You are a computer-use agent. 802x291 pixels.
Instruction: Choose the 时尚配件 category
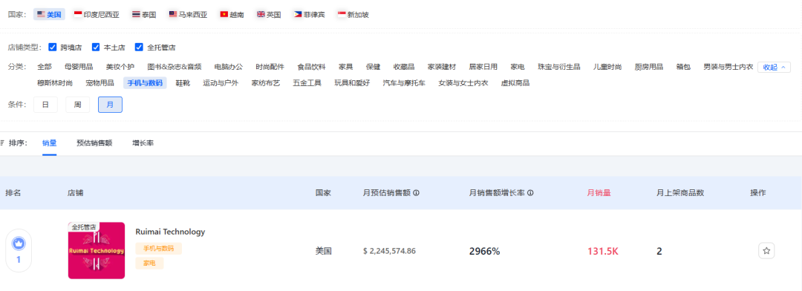(270, 67)
